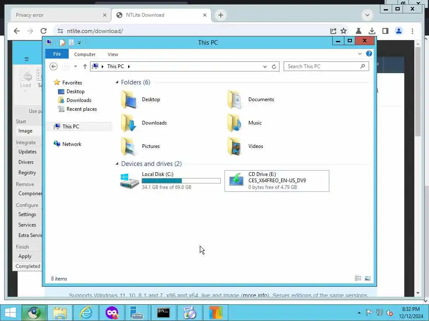Open Chrome Labs flask icon
This screenshot has height=321, width=429.
(x=359, y=31)
